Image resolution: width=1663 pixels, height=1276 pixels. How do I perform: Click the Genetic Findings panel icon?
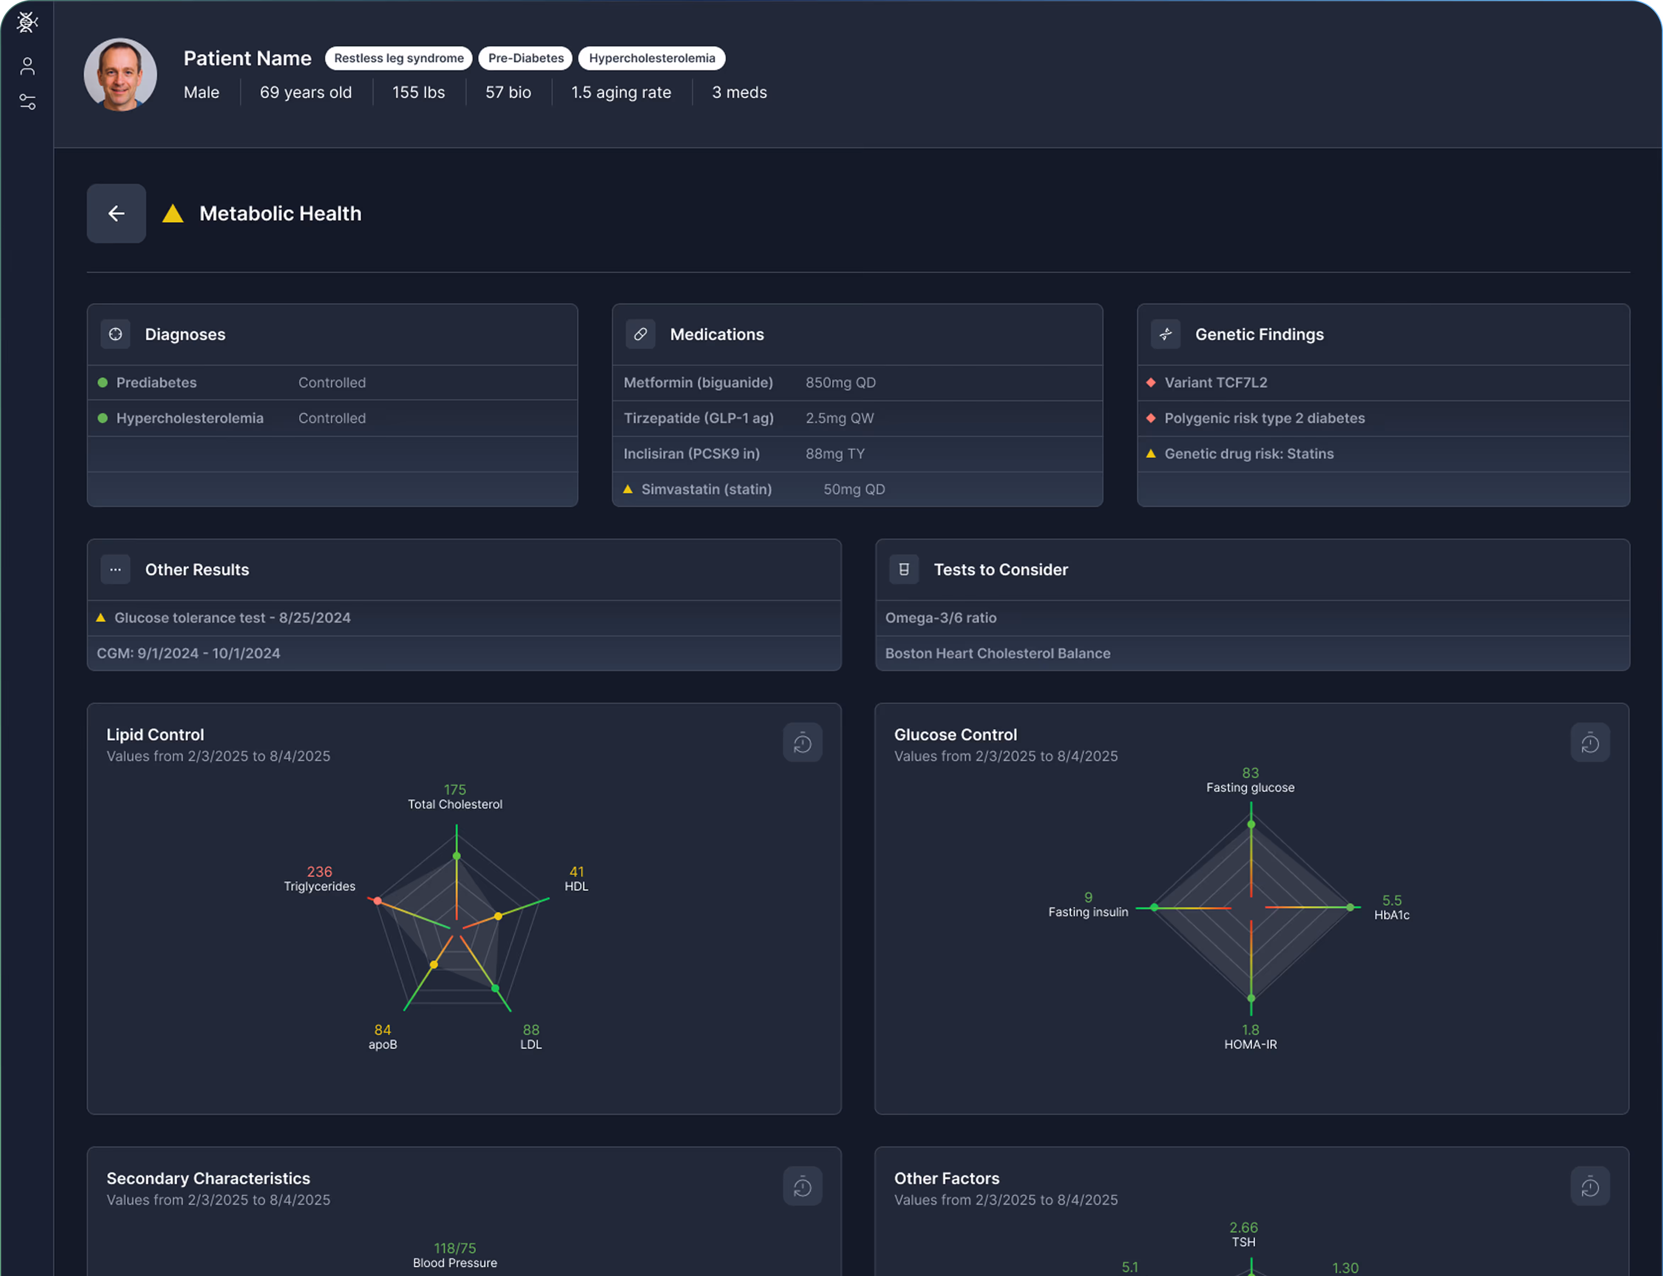1165,334
